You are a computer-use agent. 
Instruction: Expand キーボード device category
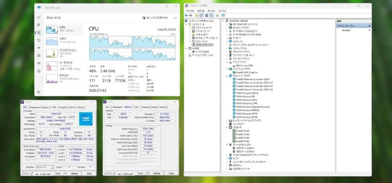(x=227, y=38)
